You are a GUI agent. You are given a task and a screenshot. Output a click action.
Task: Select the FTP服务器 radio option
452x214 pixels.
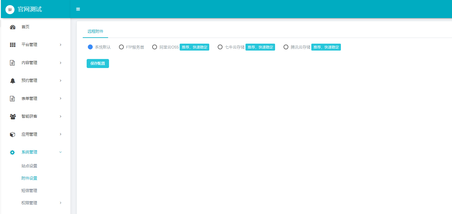click(x=121, y=47)
